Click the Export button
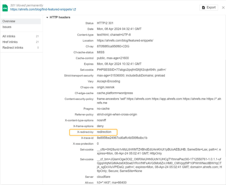Screen dimensions: 226x185 (x=209, y=7)
